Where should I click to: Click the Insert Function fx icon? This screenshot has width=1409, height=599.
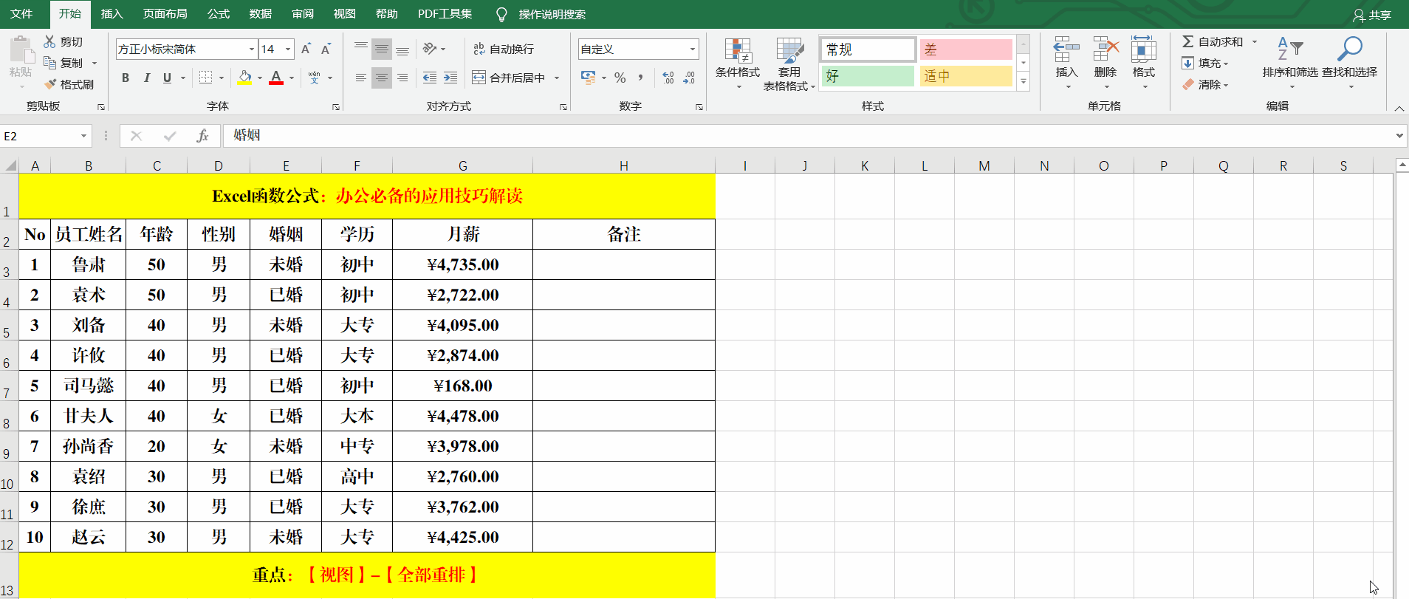202,136
